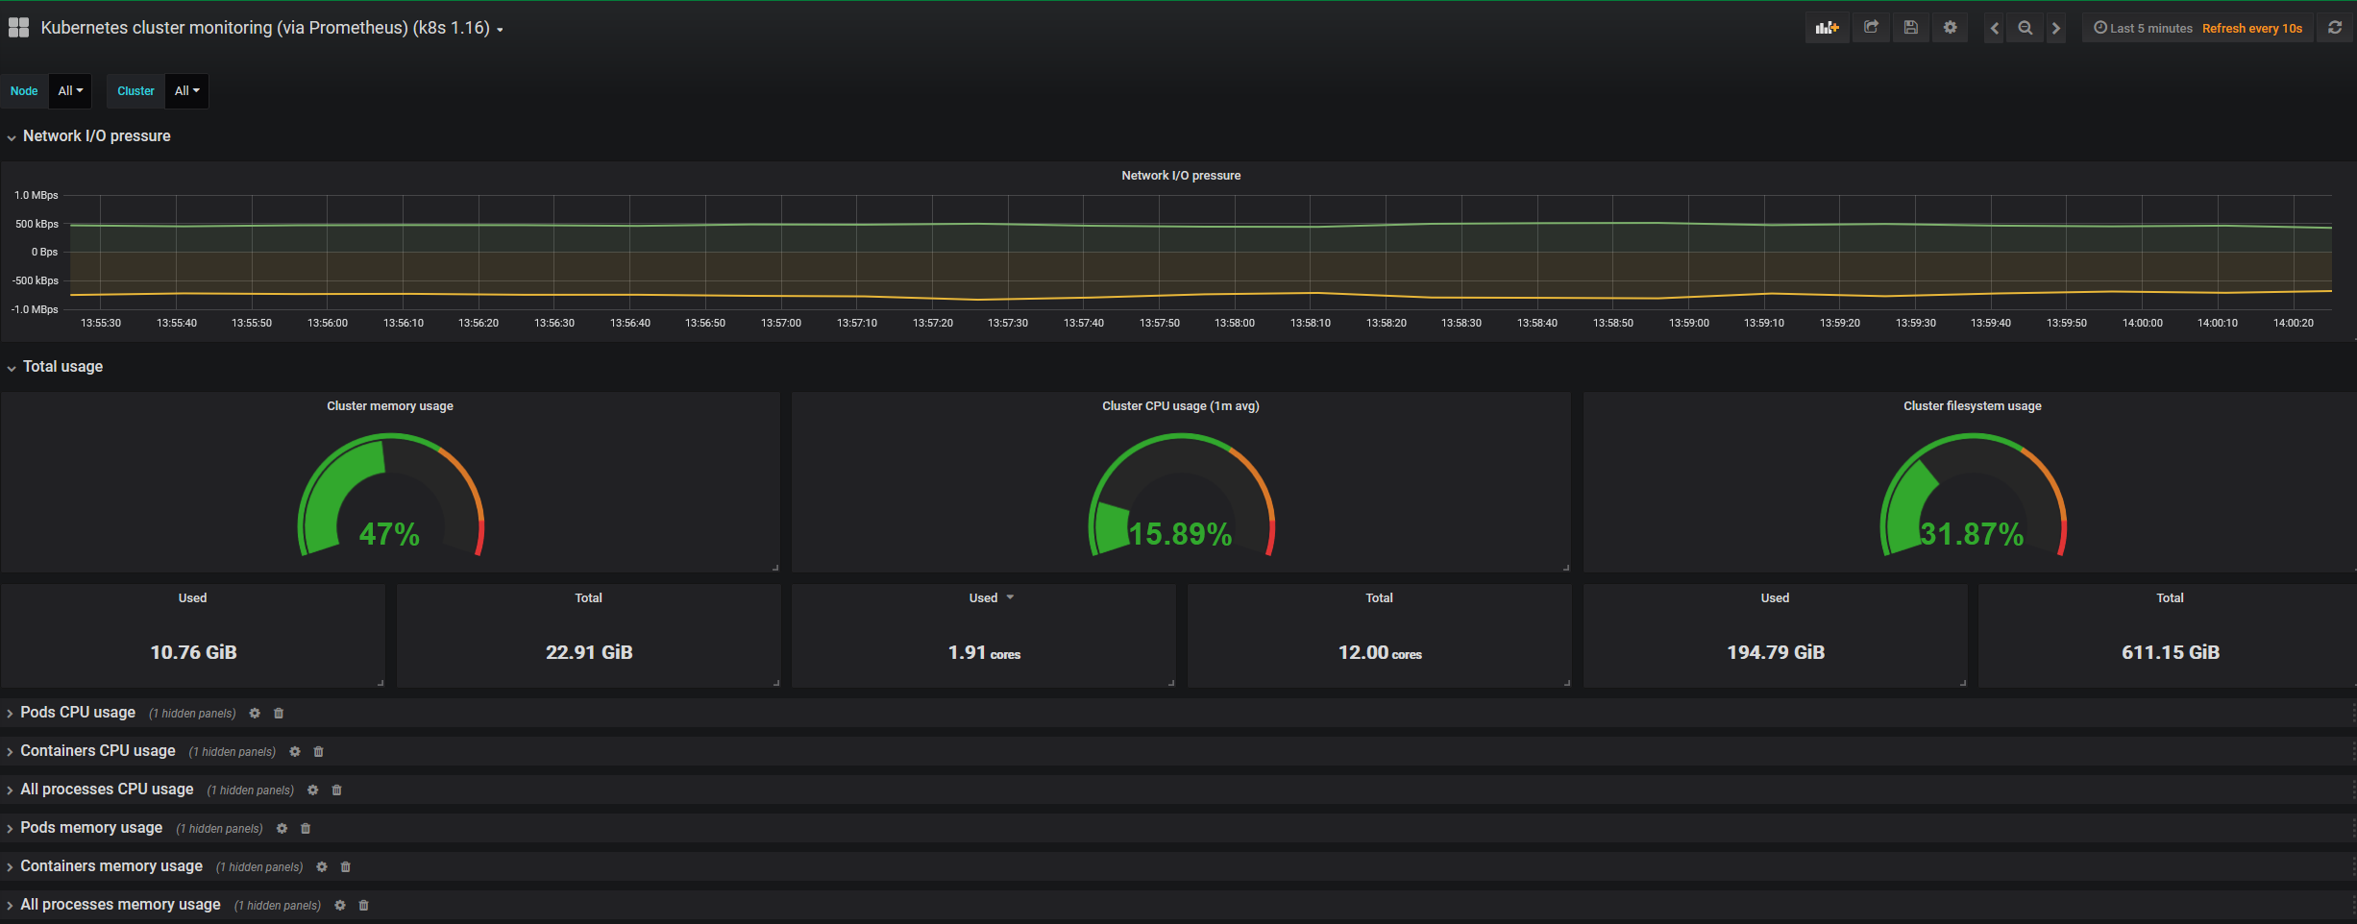The image size is (2357, 924).
Task: Open settings gear for All processes memory usage row
Action: coord(340,906)
